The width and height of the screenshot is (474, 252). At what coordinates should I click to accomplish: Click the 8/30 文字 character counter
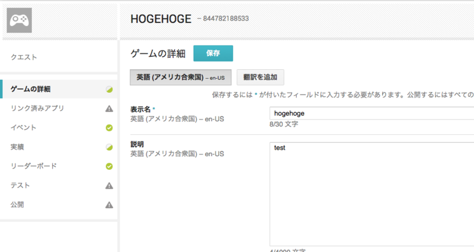[284, 124]
